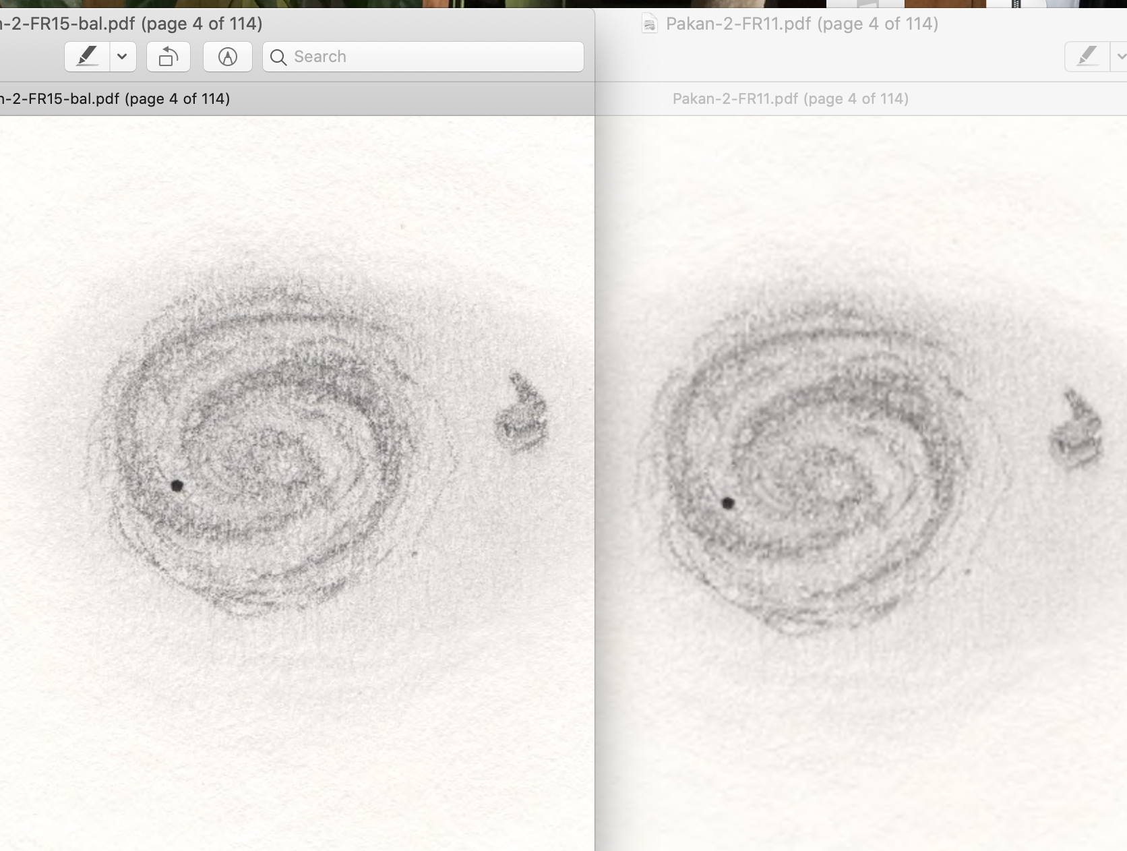Open the highlight color dropdown in FR15-bal window
Viewport: 1127px width, 851px height.
(x=123, y=57)
